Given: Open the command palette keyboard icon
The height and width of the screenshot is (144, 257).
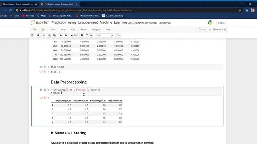Looking at the screenshot, I should (x=118, y=36).
